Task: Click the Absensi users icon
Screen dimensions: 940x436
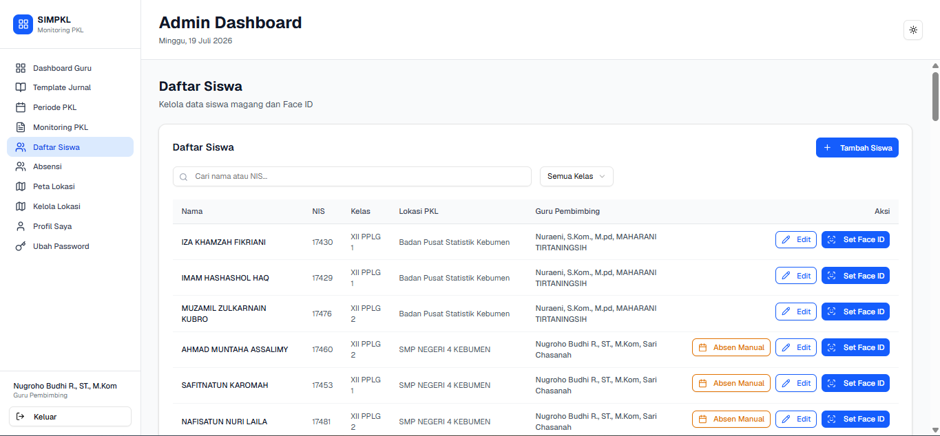Action: 21,166
